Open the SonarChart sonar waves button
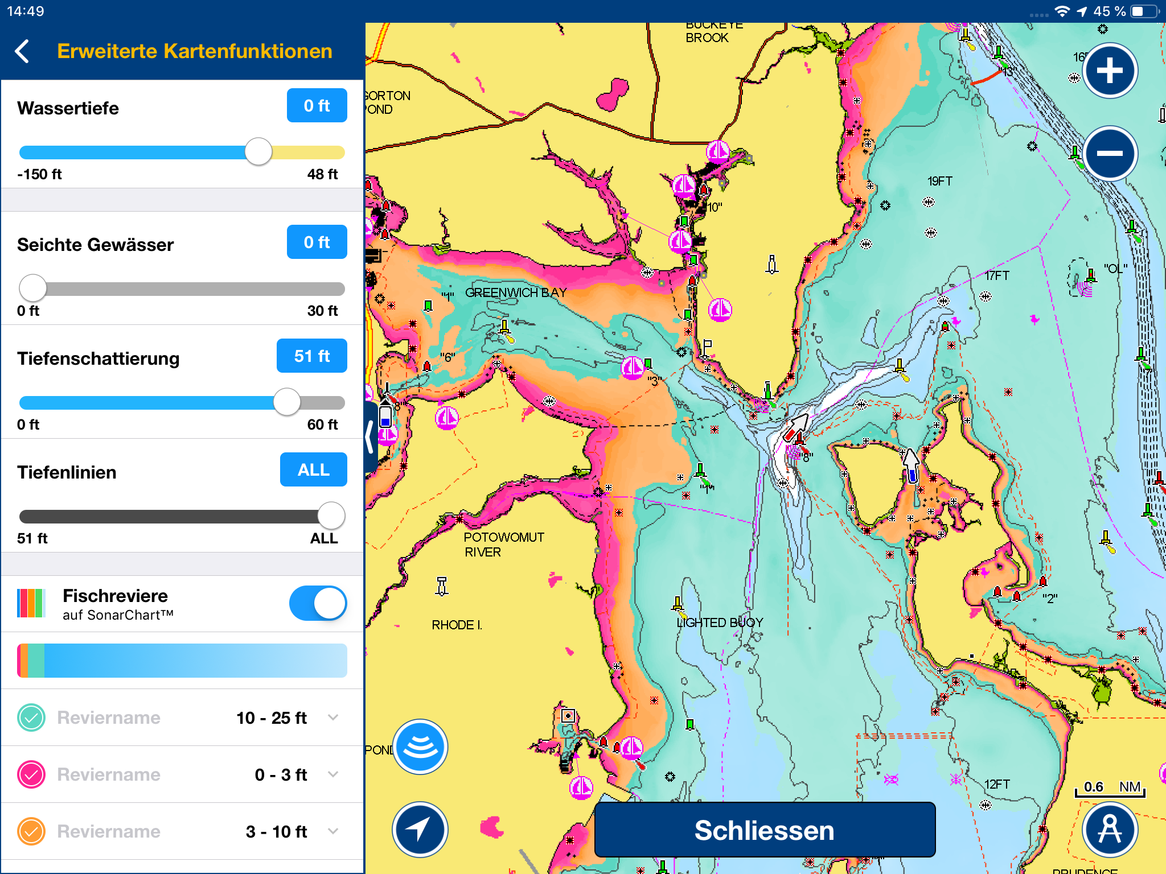 tap(420, 747)
